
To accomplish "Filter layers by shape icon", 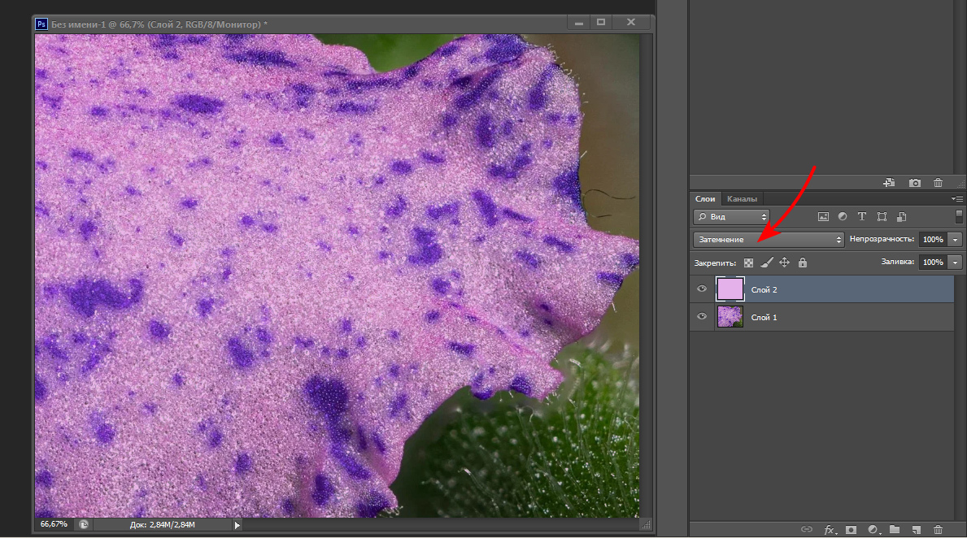I will tap(882, 216).
